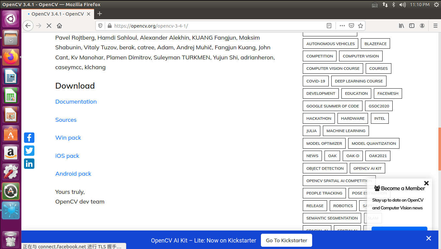Open the ROBOTICS tag
Screen dimensions: 441x249
click(343, 206)
